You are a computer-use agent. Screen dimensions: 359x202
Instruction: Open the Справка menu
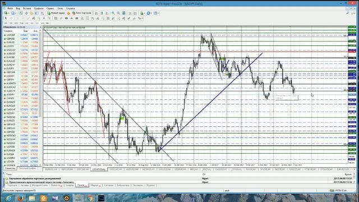point(71,8)
